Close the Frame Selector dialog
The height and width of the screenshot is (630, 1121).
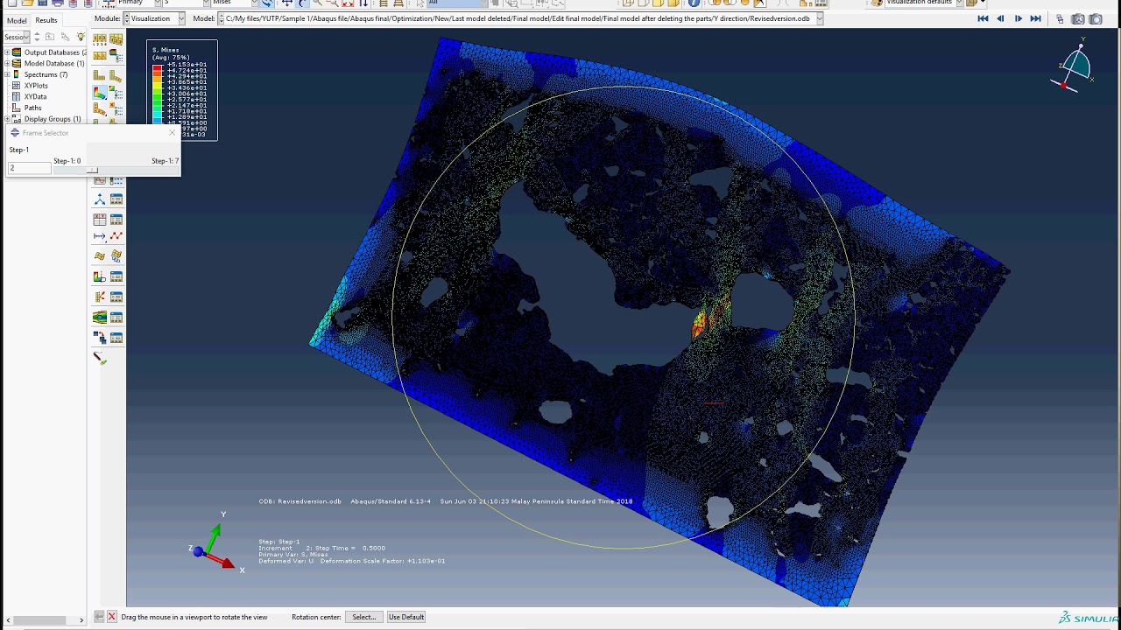(x=172, y=133)
